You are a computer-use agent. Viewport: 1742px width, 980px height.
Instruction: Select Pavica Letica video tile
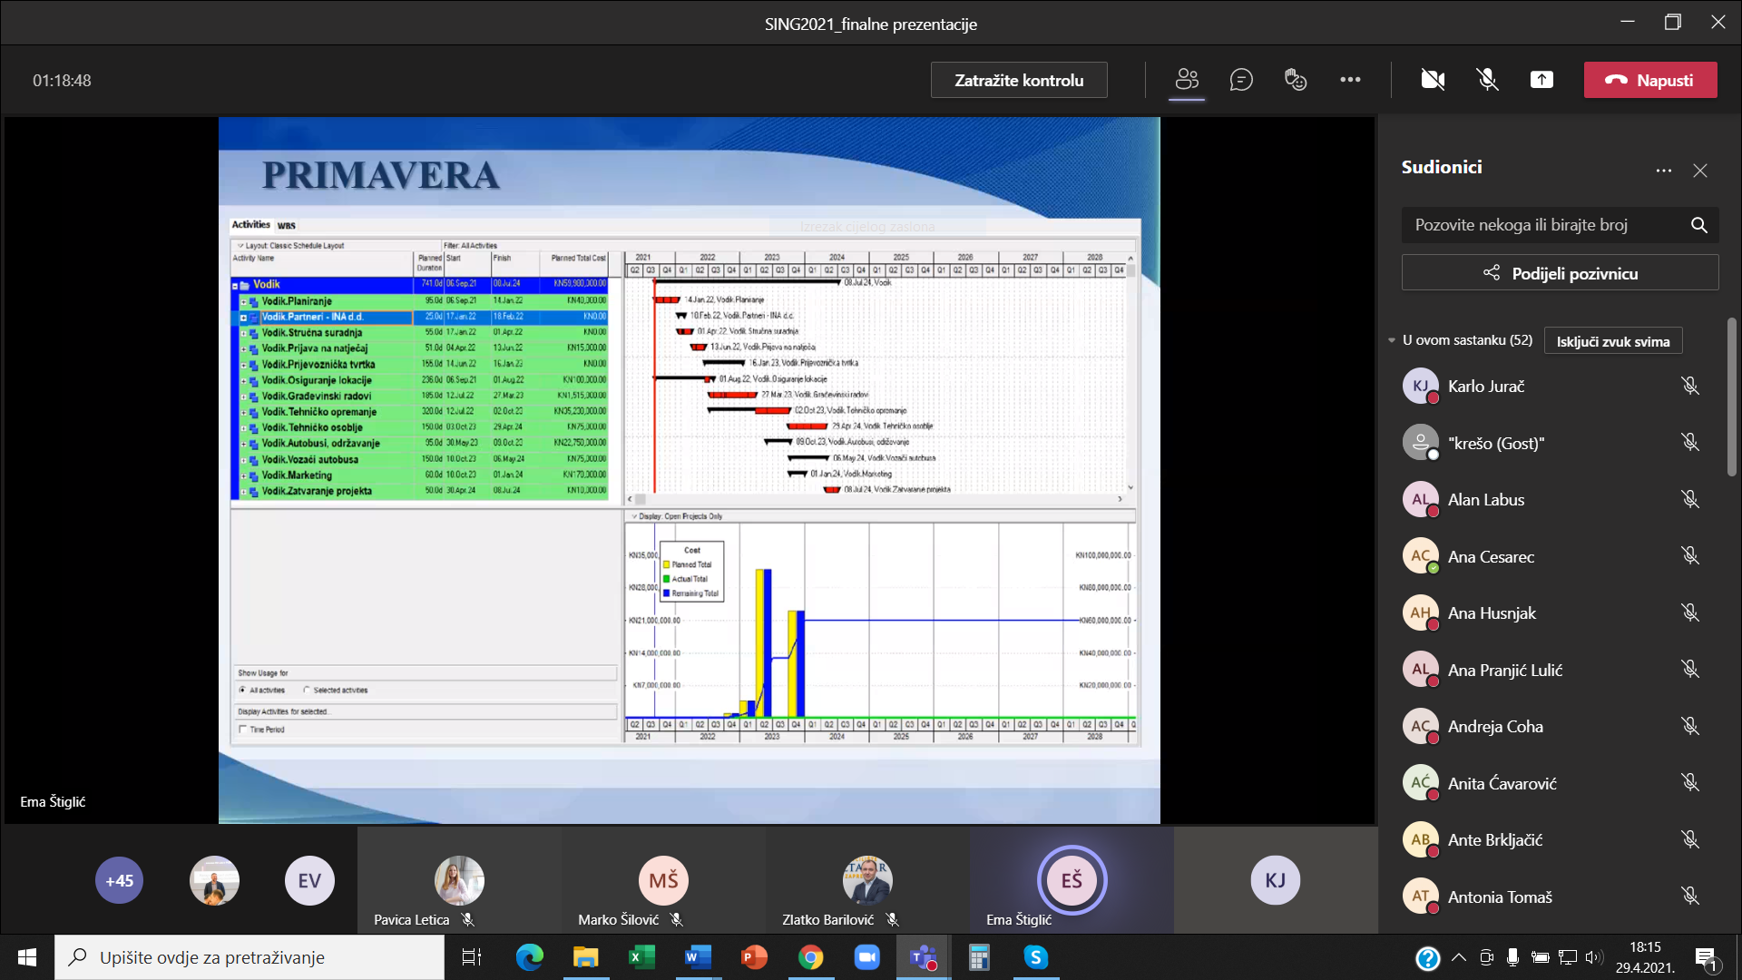[x=459, y=880]
